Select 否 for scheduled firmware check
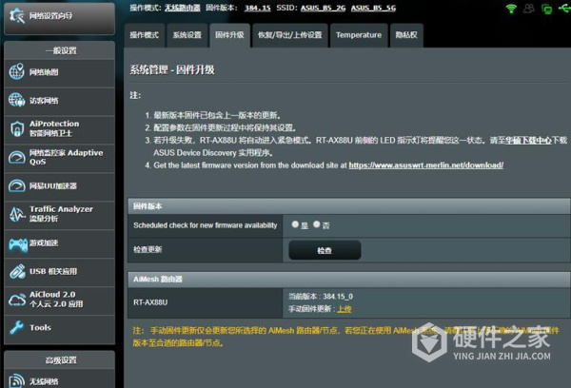This screenshot has height=388, width=571. [x=317, y=224]
